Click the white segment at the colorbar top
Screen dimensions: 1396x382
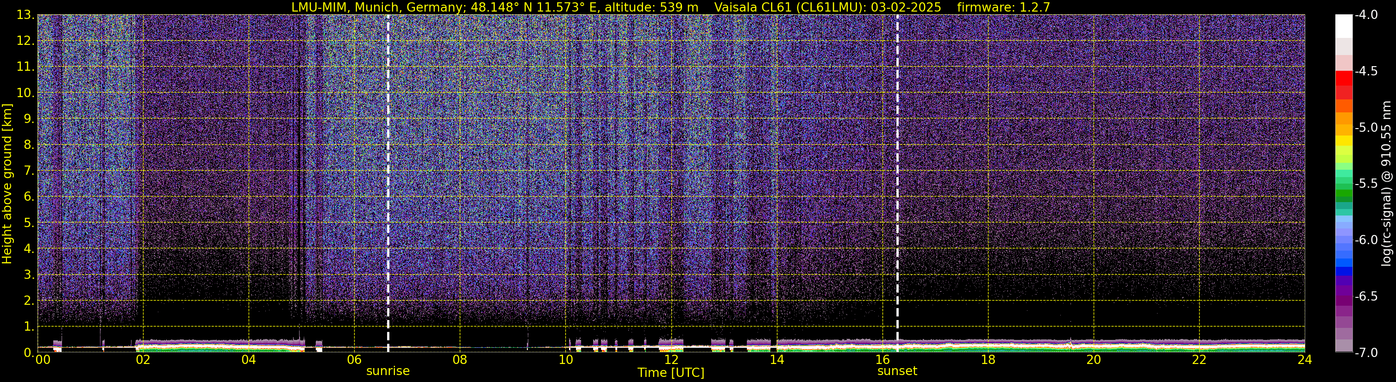point(1344,26)
